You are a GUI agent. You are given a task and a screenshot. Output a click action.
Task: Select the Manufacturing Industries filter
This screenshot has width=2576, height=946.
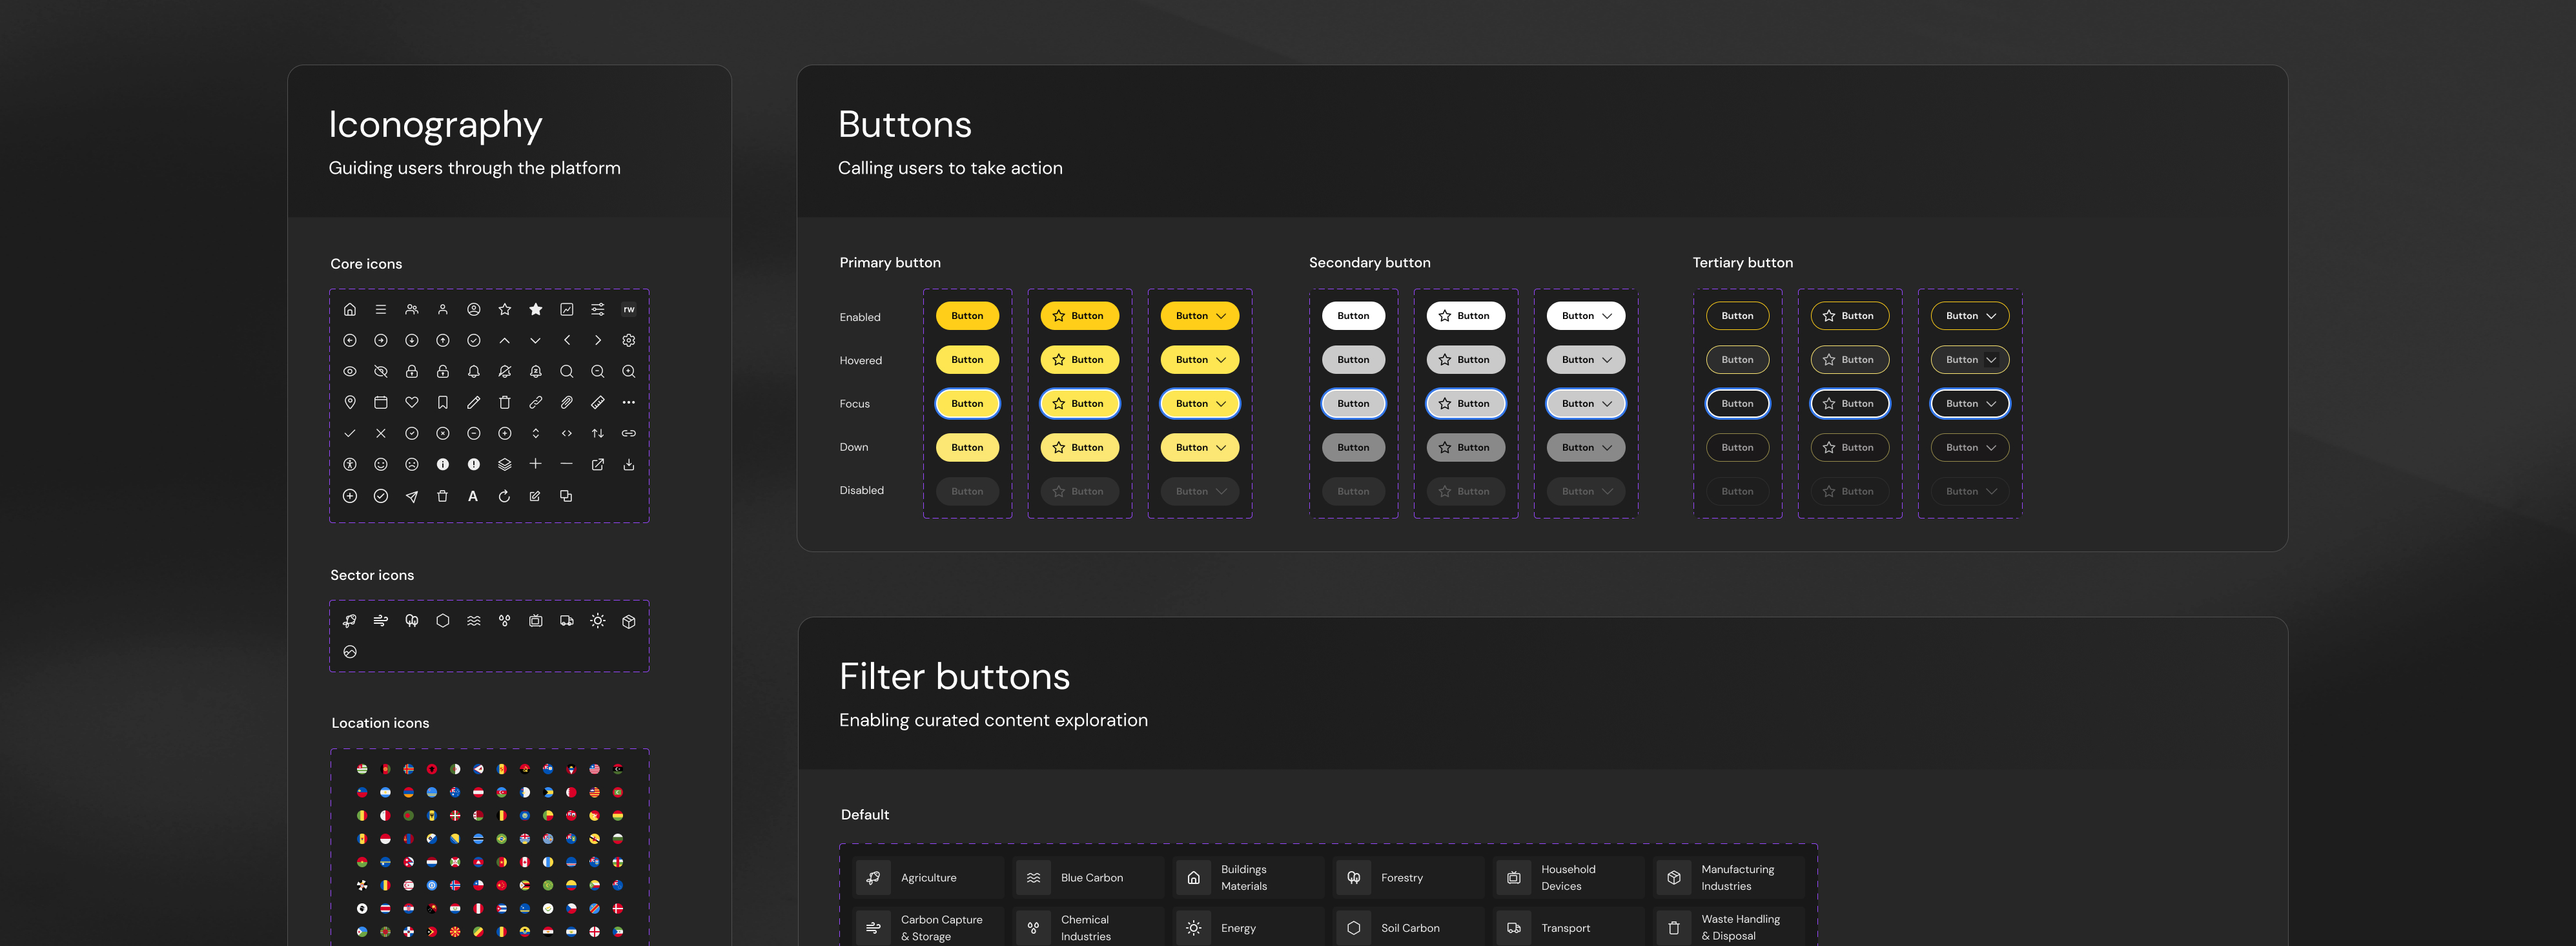[x=1730, y=878]
